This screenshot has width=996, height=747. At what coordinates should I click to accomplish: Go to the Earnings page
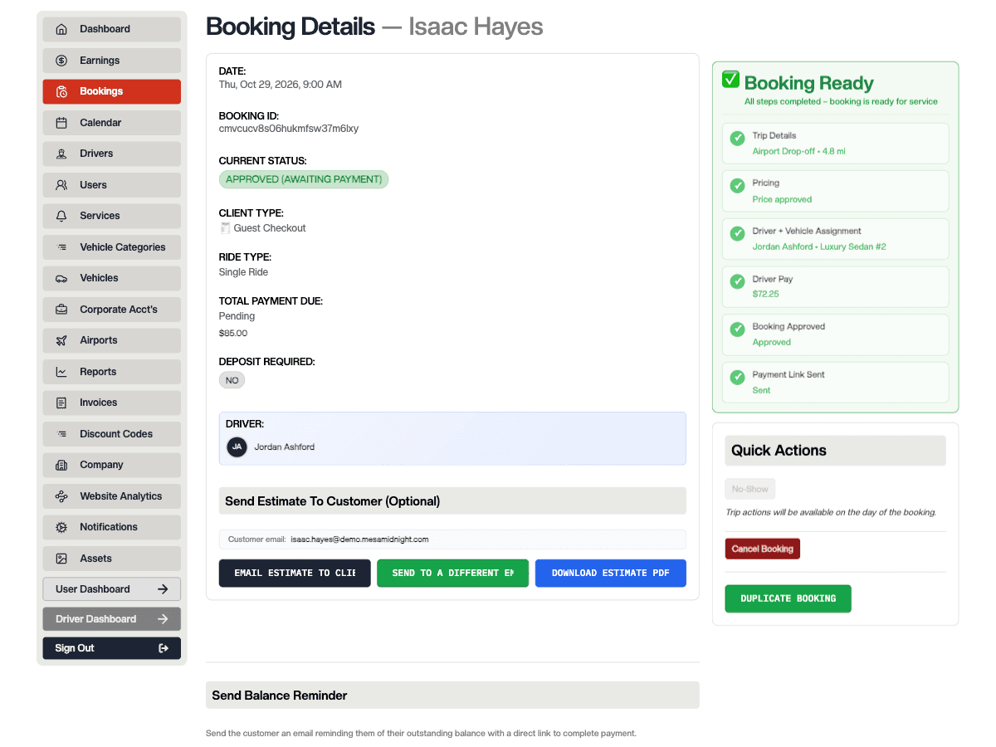coord(112,61)
